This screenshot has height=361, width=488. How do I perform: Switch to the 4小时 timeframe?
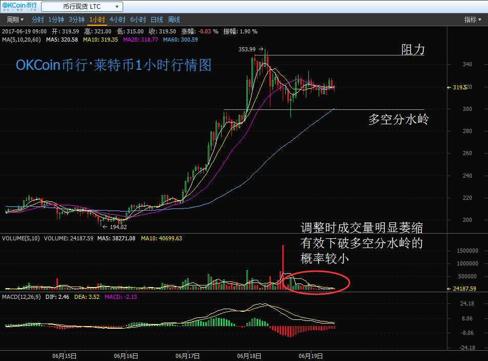pos(118,20)
